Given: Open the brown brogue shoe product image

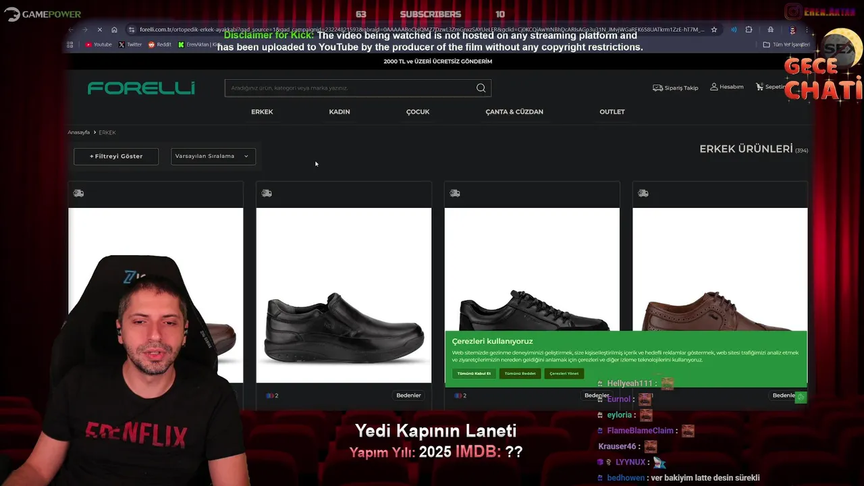Looking at the screenshot, I should point(720,269).
